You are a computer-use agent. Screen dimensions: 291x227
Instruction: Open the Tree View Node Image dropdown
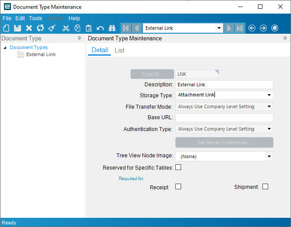[269, 156]
